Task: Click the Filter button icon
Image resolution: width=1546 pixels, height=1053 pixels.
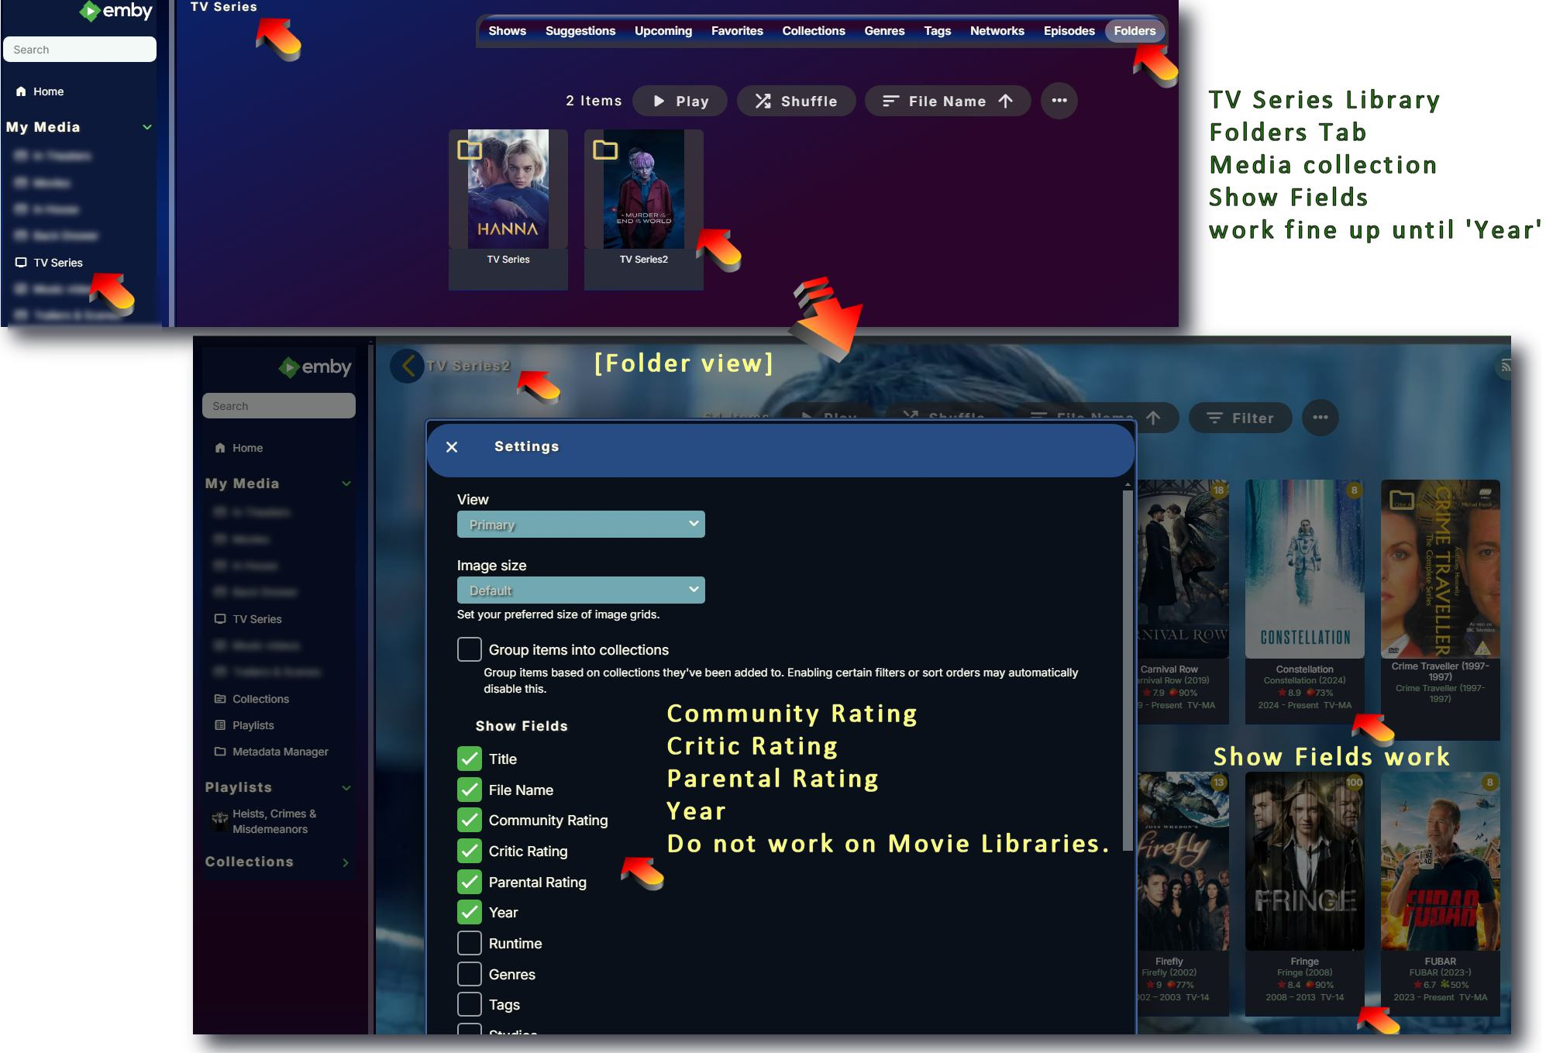Action: click(x=1214, y=418)
